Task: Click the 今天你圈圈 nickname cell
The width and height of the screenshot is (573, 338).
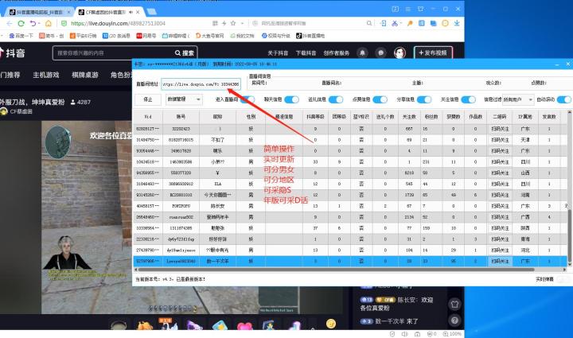Action: point(217,195)
